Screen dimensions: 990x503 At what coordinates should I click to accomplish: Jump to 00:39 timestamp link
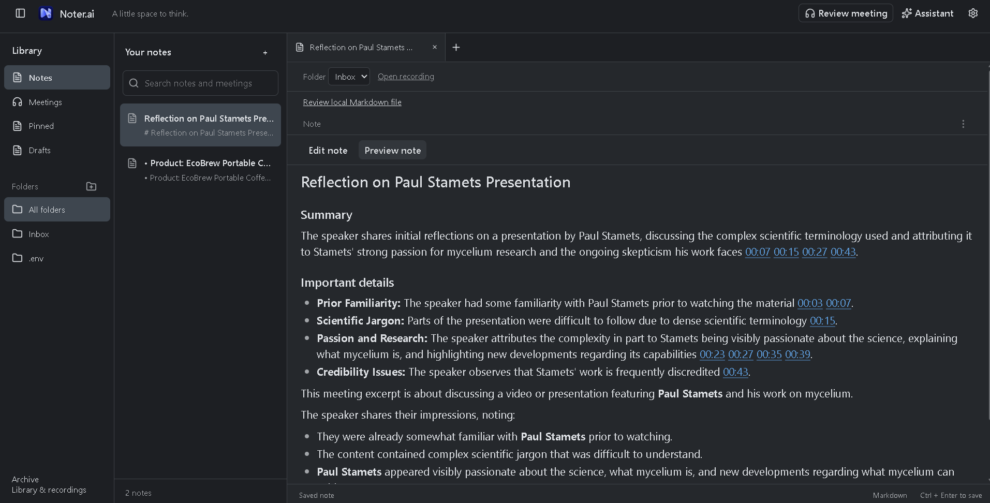click(x=797, y=354)
